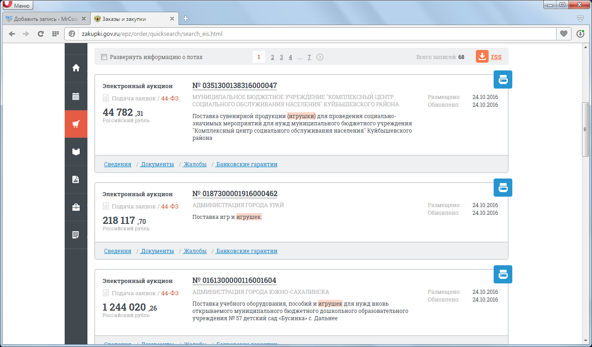
Task: Open order link № 0351300138316000047
Action: 235,85
